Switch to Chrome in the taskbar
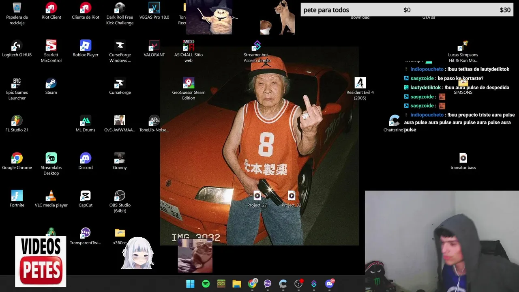This screenshot has width=519, height=292. [x=252, y=284]
